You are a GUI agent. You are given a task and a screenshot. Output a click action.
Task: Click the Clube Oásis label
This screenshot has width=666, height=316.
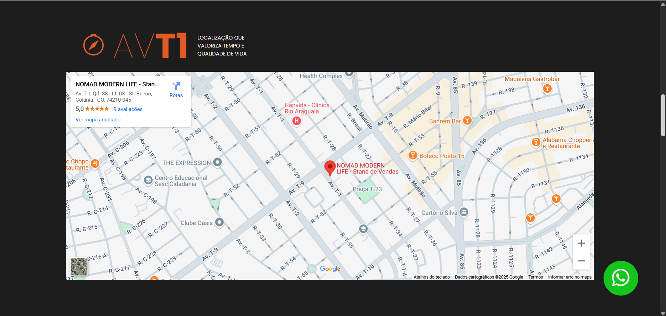click(x=196, y=223)
